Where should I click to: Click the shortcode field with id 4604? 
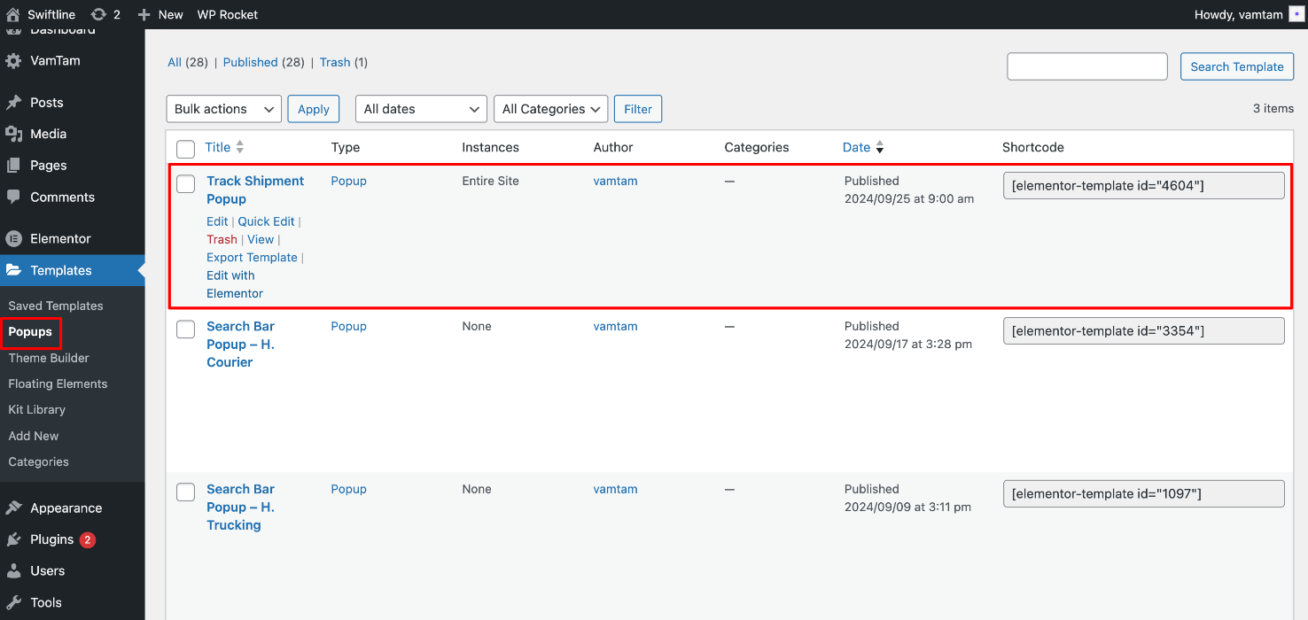click(1143, 185)
